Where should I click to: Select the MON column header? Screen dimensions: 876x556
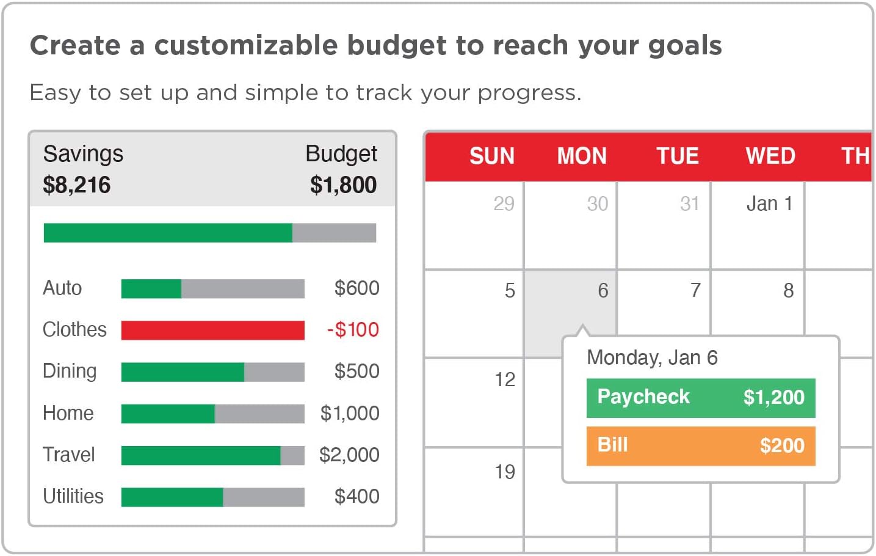[581, 156]
